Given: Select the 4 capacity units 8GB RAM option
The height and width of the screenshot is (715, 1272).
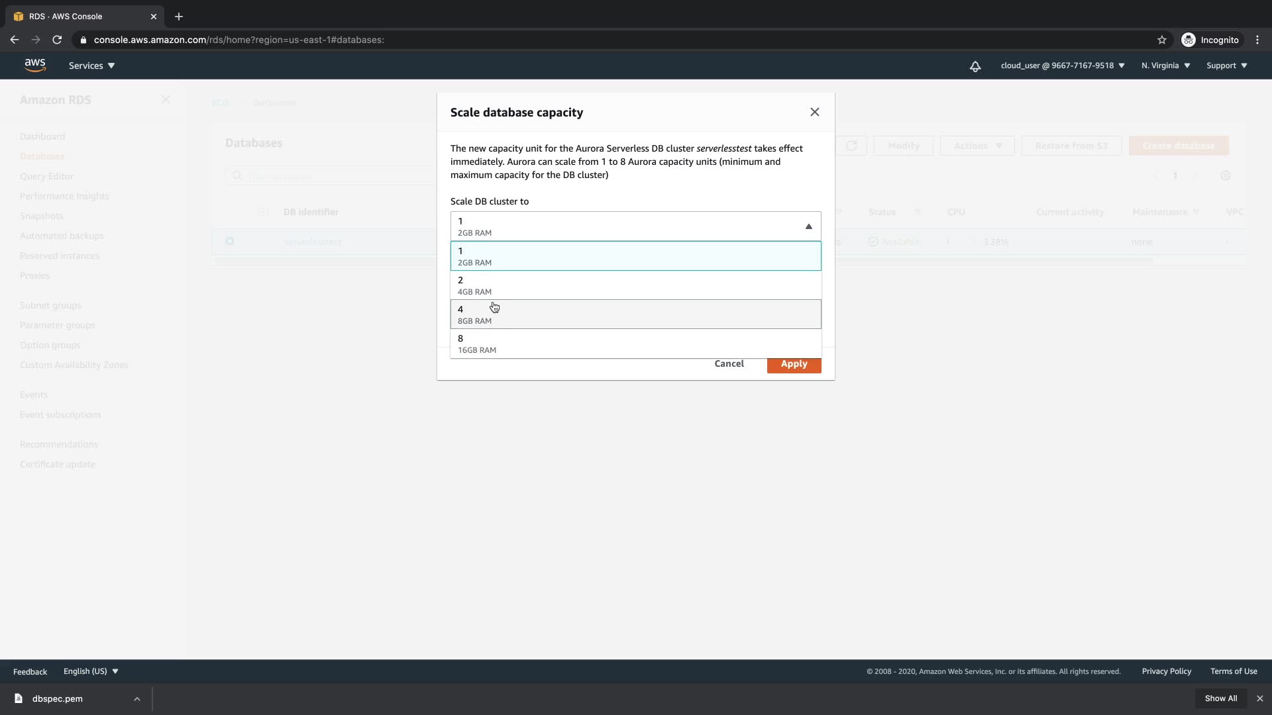Looking at the screenshot, I should pyautogui.click(x=635, y=314).
